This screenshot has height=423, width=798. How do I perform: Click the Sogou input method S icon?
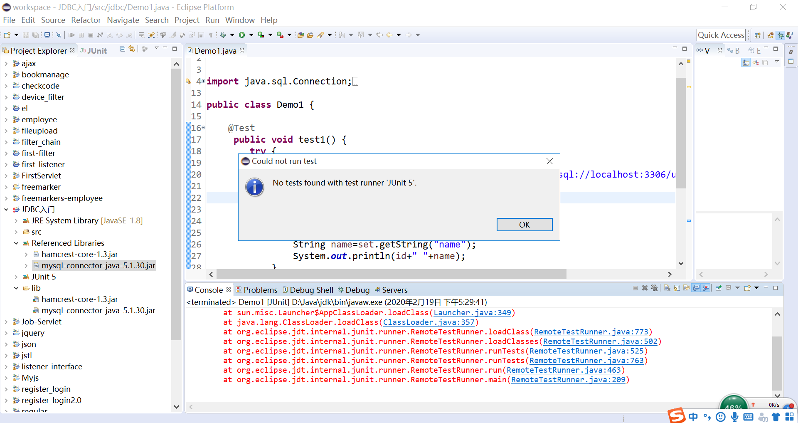[677, 416]
